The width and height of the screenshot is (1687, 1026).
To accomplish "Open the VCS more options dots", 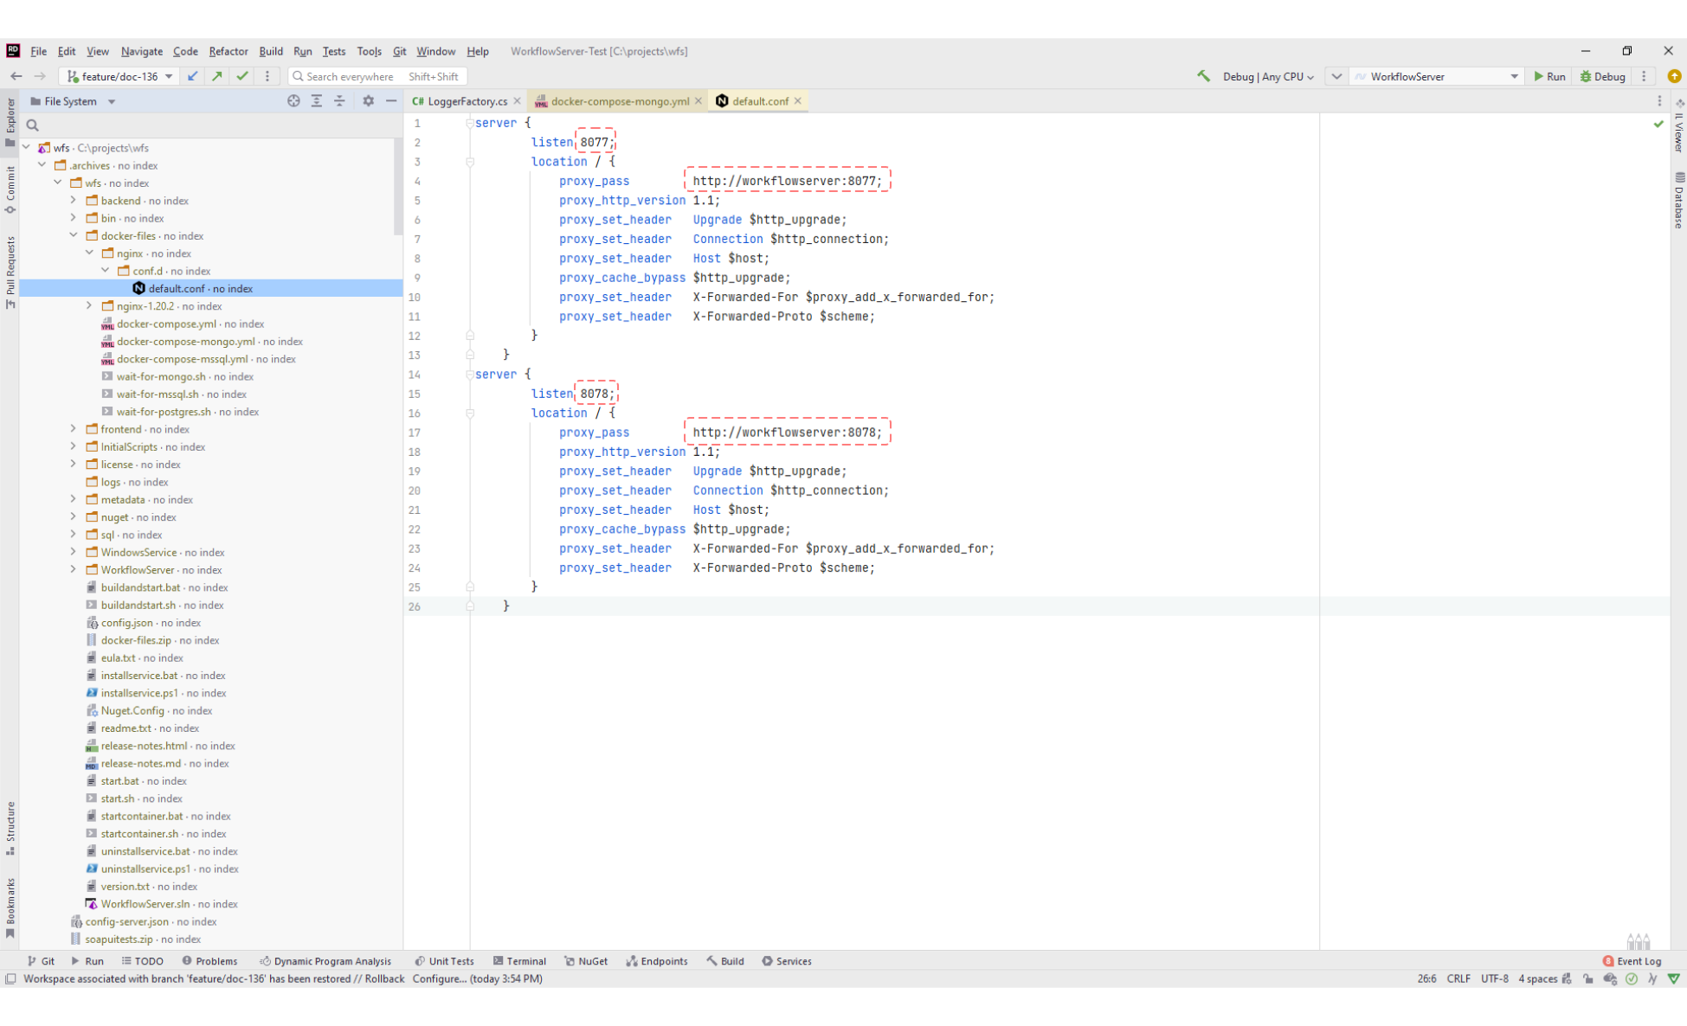I will point(267,76).
